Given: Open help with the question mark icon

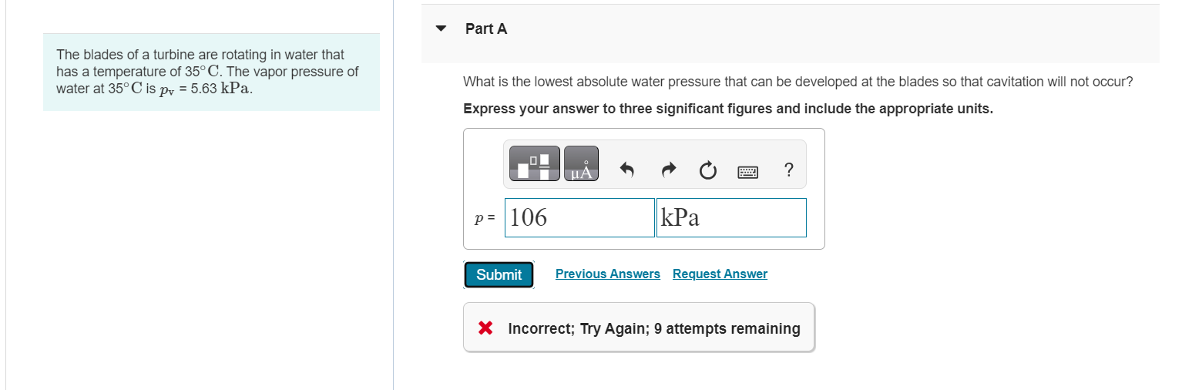Looking at the screenshot, I should [787, 170].
